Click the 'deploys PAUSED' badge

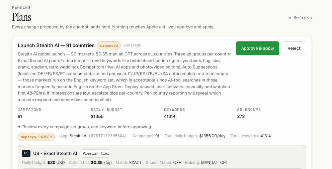coord(36,137)
